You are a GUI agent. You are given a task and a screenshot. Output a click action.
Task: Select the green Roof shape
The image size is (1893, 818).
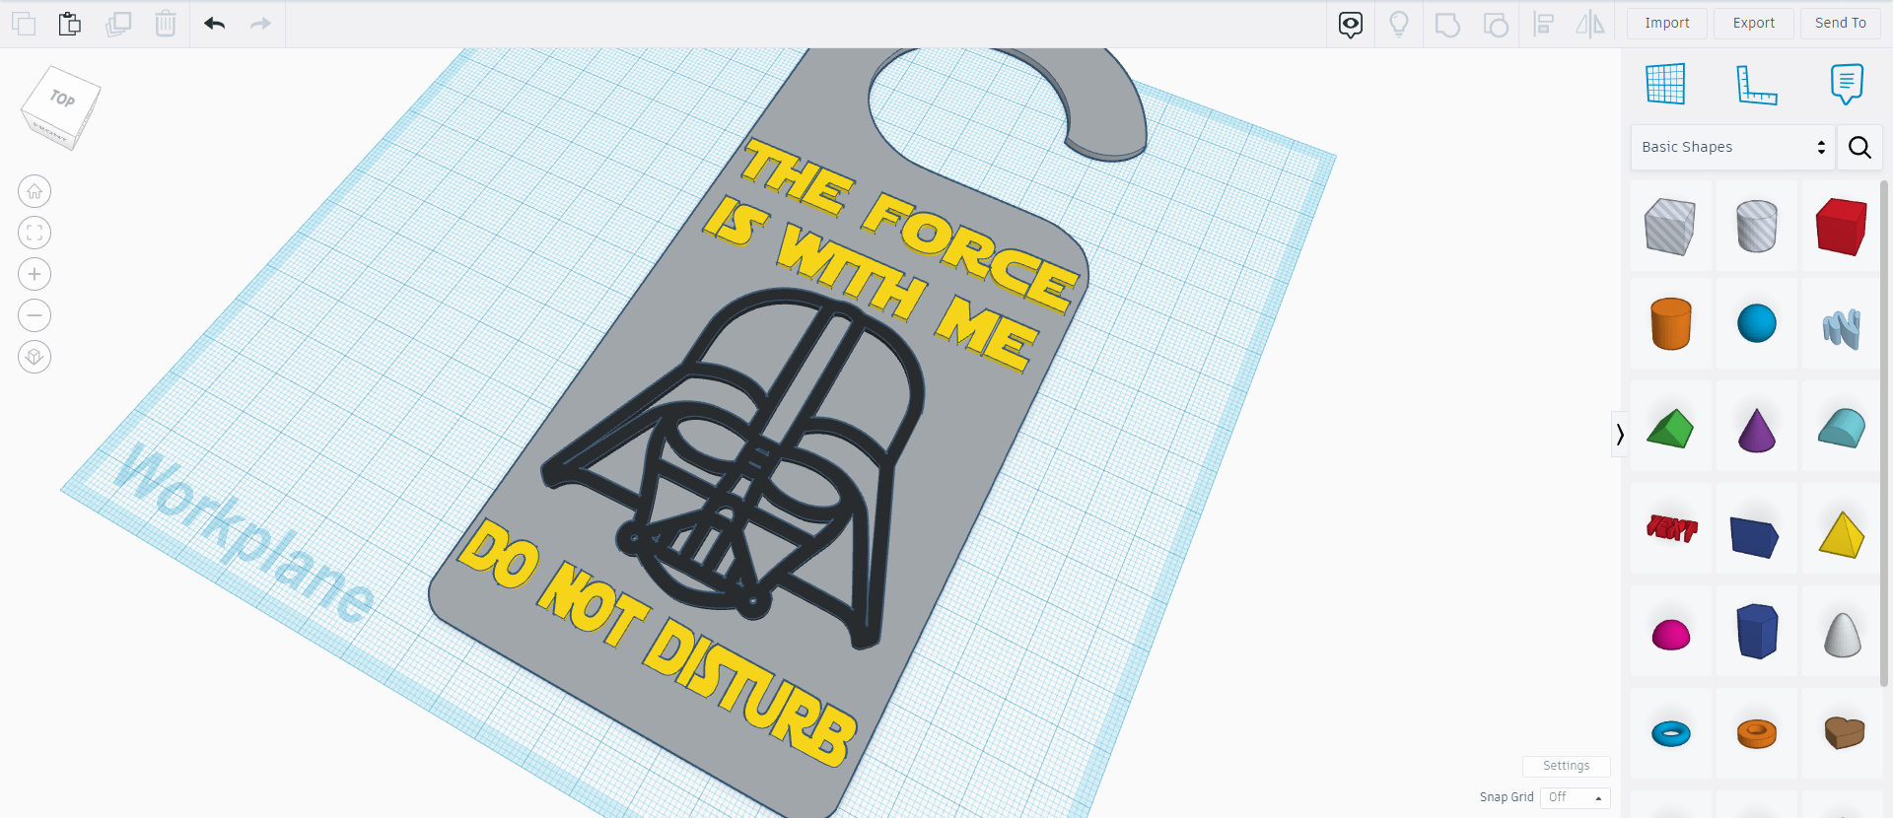pos(1670,430)
